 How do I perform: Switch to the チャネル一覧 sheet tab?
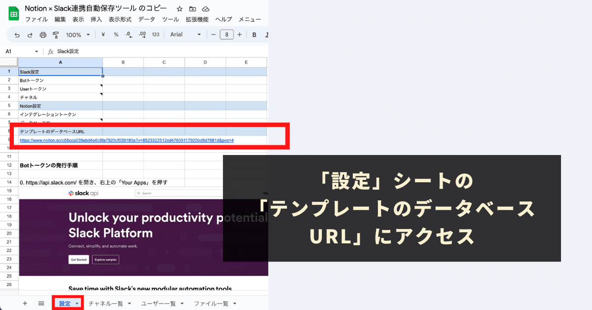pos(106,304)
